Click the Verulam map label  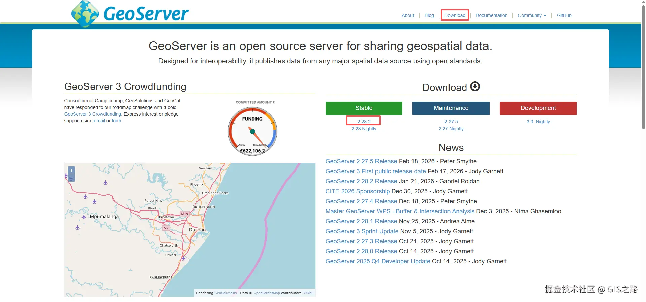click(x=205, y=168)
